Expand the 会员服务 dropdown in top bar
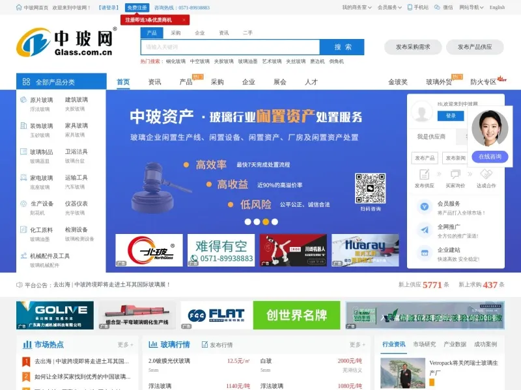The width and height of the screenshot is (521, 390). [x=389, y=7]
